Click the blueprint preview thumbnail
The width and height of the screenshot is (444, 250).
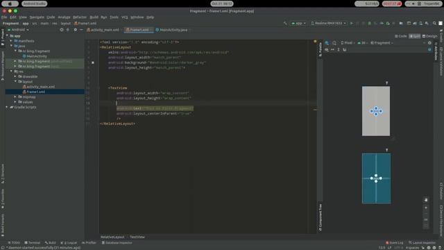[376, 178]
